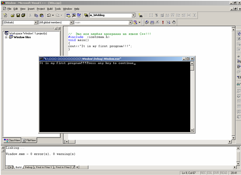Click the Insert Breakpoint hand icon
Viewport: 241px width, 175px height.
point(174,23)
